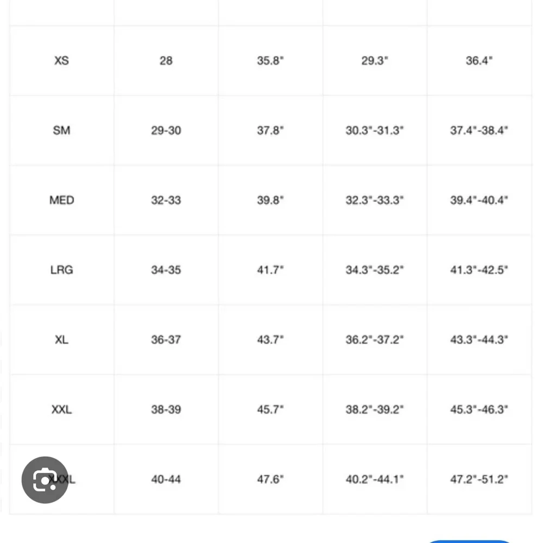Click the 35.8" measurement cell
The image size is (543, 543).
(x=270, y=61)
